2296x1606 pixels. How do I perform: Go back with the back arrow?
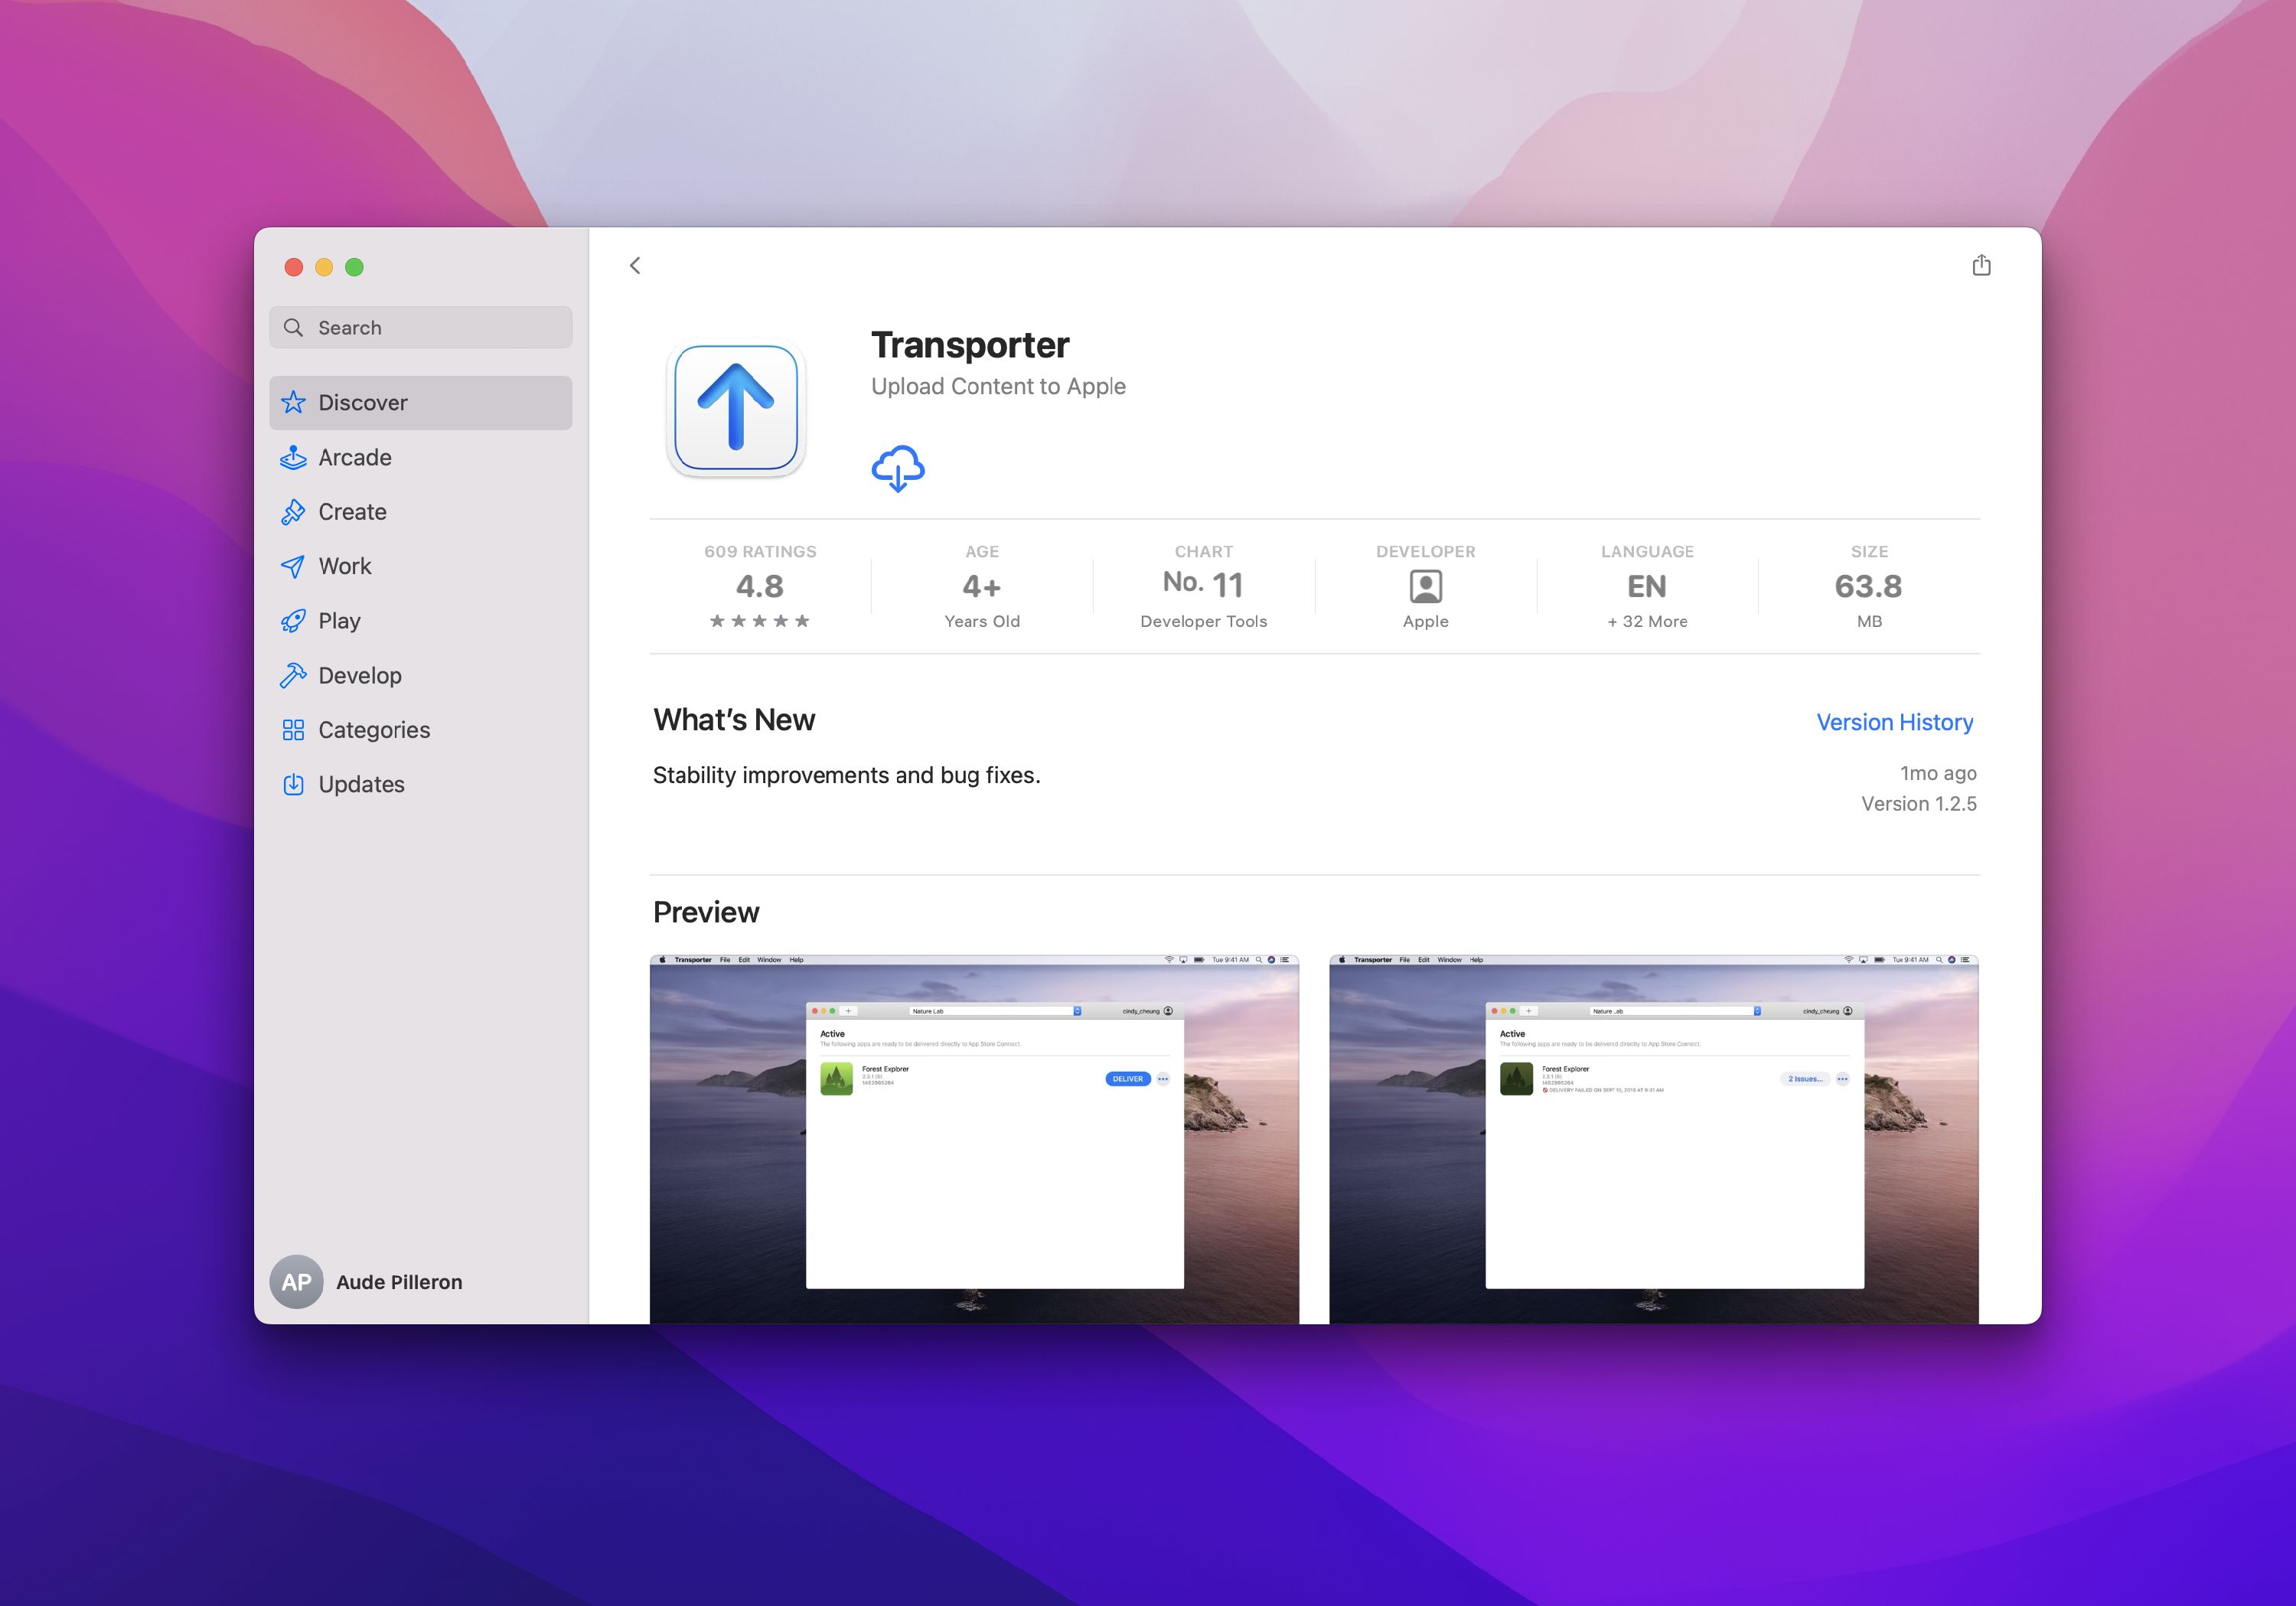634,266
